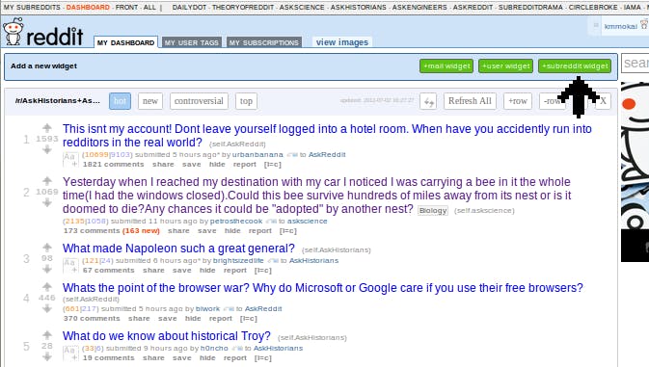This screenshot has height=367, width=649.
Task: Click the Biology flair tag
Action: click(433, 210)
